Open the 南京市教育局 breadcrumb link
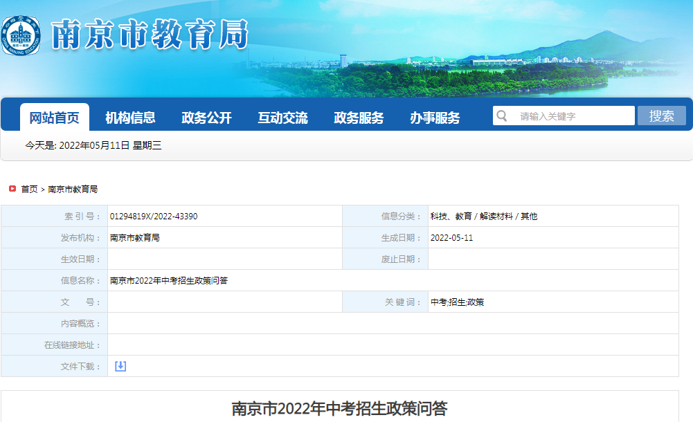 tap(73, 189)
